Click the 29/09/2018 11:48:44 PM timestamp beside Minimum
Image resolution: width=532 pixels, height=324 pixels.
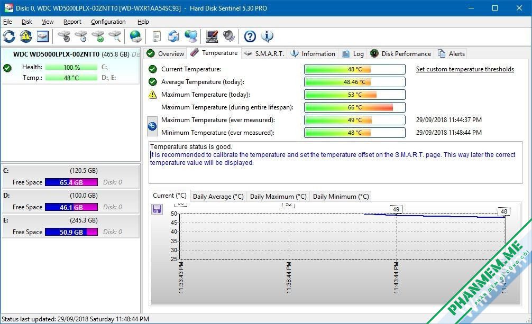pos(448,133)
